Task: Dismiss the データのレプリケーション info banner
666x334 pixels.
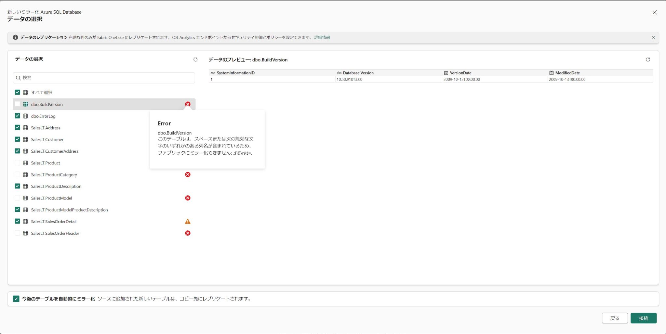Action: pos(653,38)
